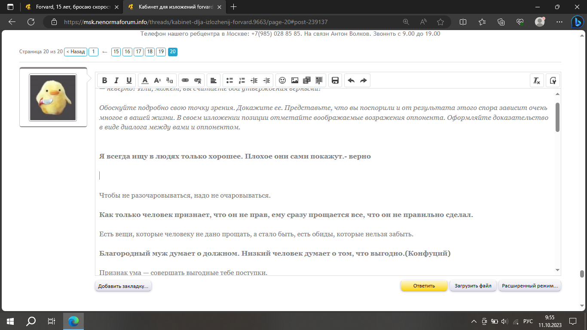Open the text color picker
This screenshot has height=330, width=587.
tap(145, 80)
